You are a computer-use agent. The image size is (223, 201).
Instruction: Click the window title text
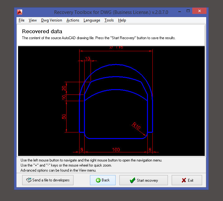(111, 12)
